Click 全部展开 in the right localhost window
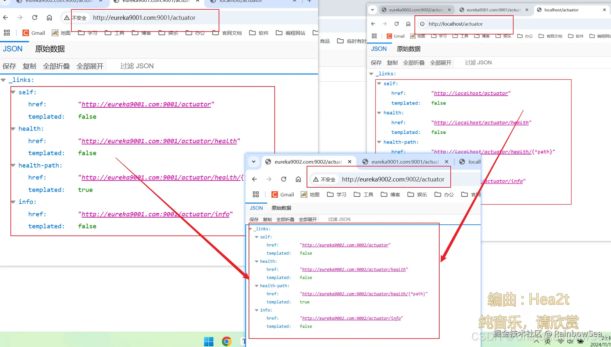Viewport: 611px width, 347px height. point(441,63)
